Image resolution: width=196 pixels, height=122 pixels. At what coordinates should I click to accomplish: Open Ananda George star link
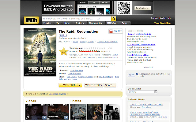[86, 77]
